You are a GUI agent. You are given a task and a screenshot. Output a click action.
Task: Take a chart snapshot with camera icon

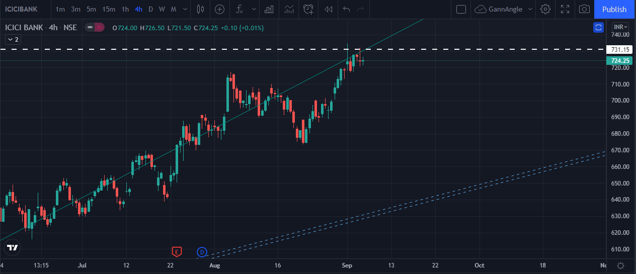[x=584, y=9]
